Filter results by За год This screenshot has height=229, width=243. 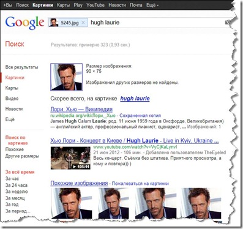coord(12,205)
